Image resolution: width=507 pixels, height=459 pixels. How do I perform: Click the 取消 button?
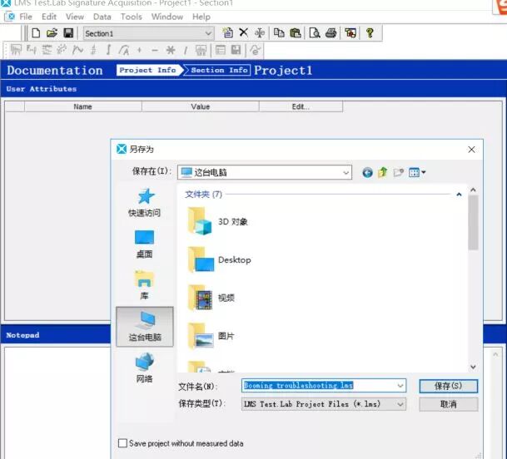coord(449,404)
